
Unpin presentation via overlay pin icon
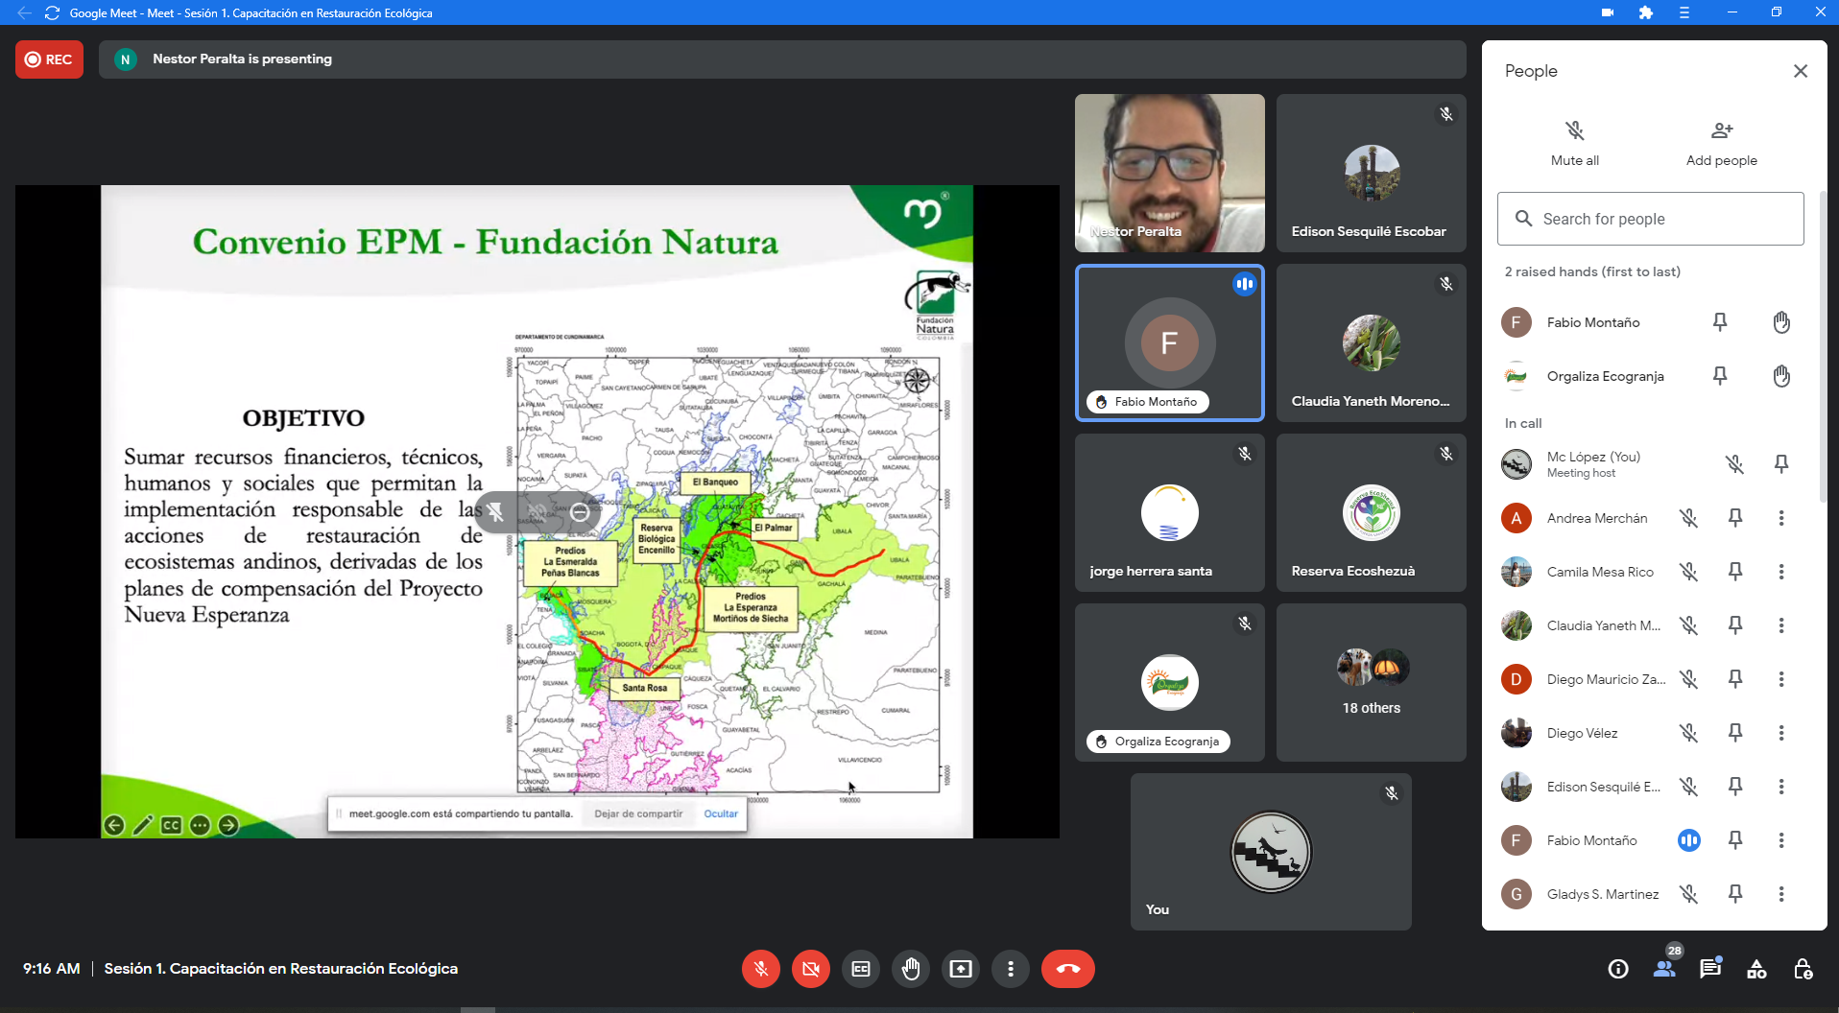(x=495, y=512)
